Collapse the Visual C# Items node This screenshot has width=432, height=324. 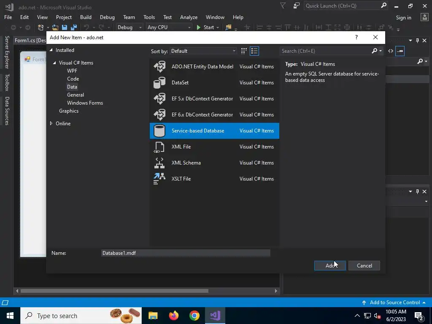click(x=54, y=63)
